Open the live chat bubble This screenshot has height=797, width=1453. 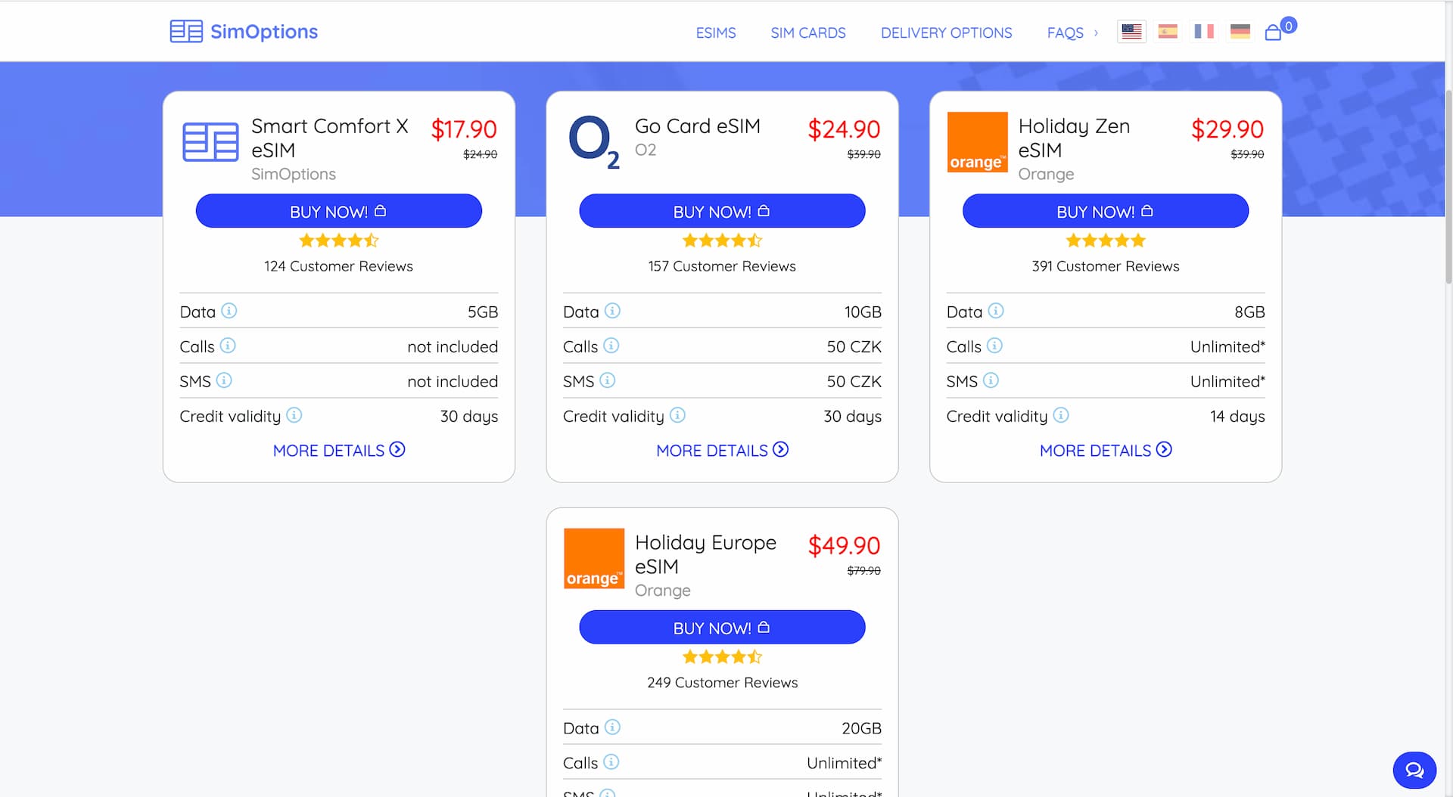click(x=1414, y=770)
